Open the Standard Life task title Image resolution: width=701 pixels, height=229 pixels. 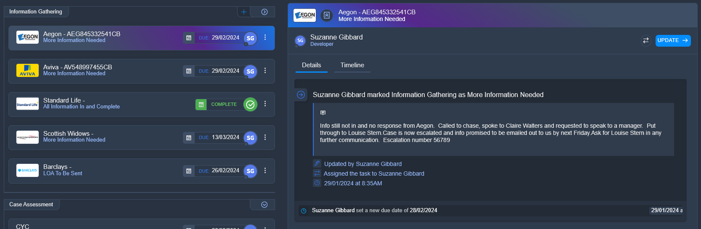[64, 100]
